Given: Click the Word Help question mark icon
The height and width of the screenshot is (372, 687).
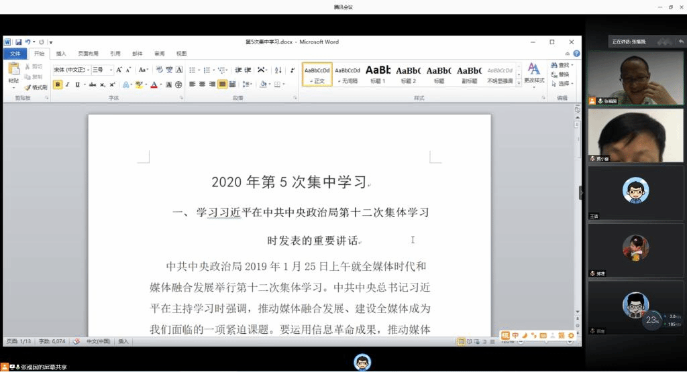Looking at the screenshot, I should (577, 54).
